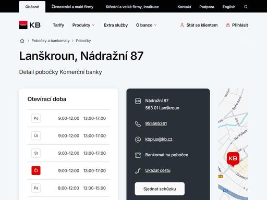Call the phone number 955565361
This screenshot has width=267, height=200.
[156, 123]
